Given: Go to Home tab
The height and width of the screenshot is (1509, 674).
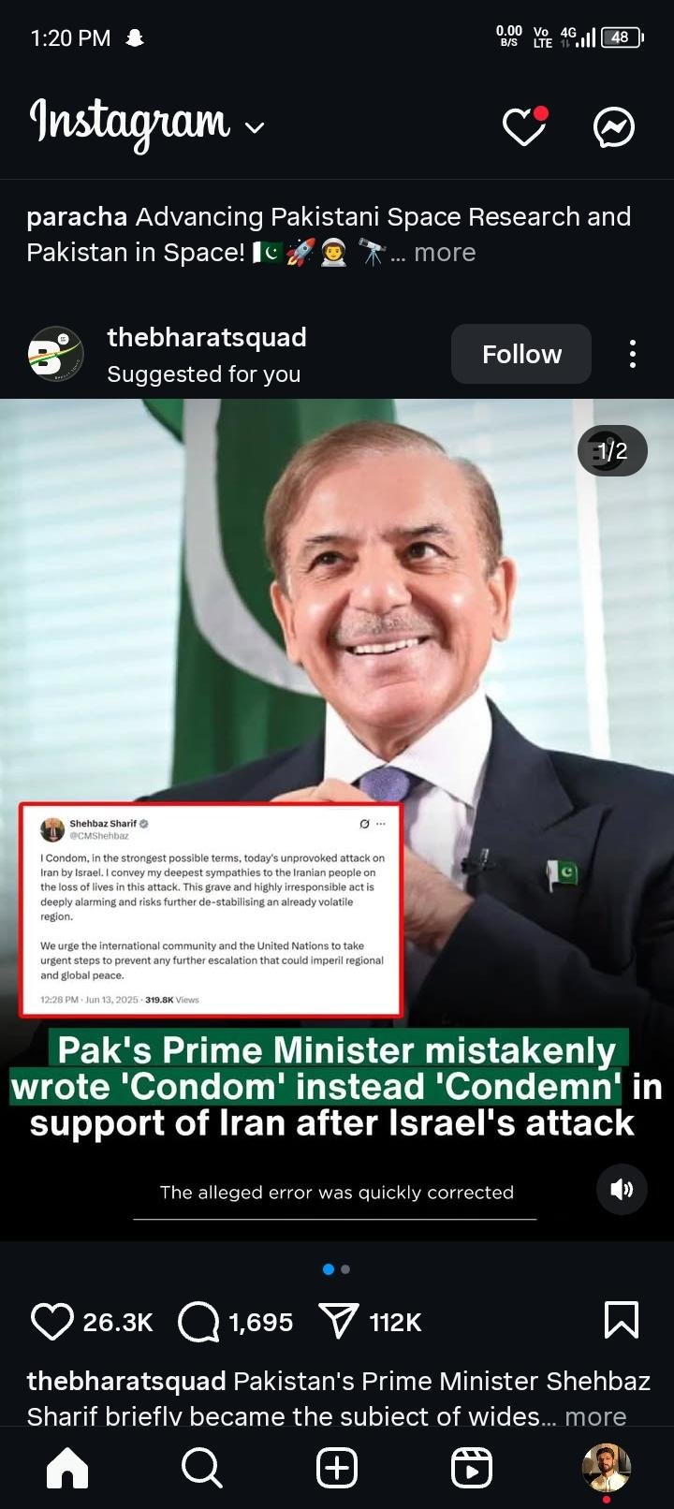Looking at the screenshot, I should [x=67, y=1468].
